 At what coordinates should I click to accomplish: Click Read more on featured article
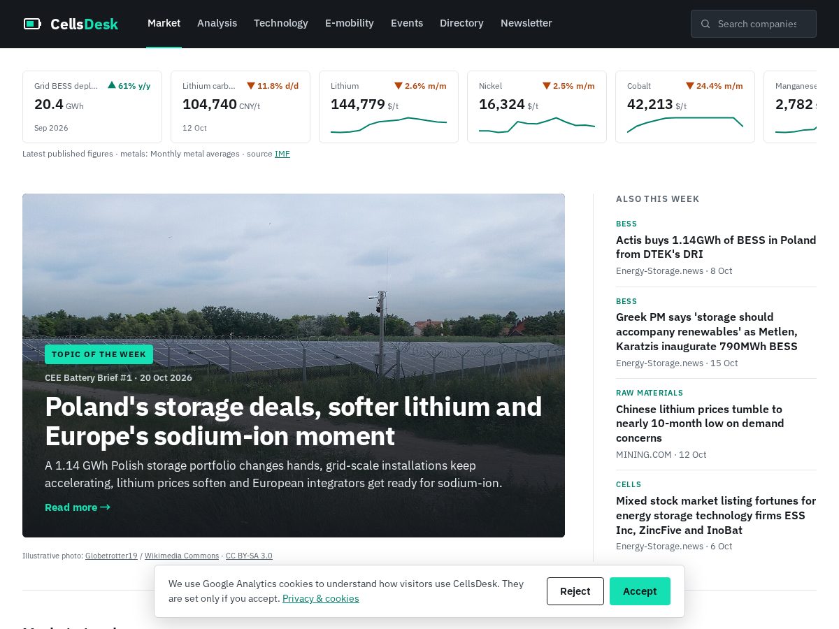tap(78, 507)
